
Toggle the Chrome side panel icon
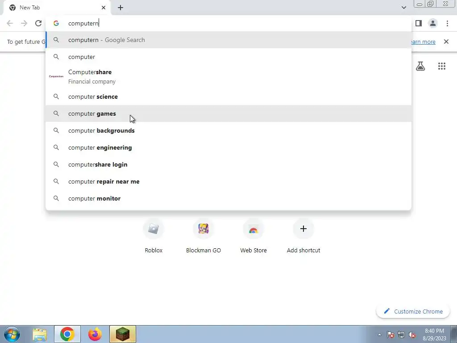click(x=419, y=23)
